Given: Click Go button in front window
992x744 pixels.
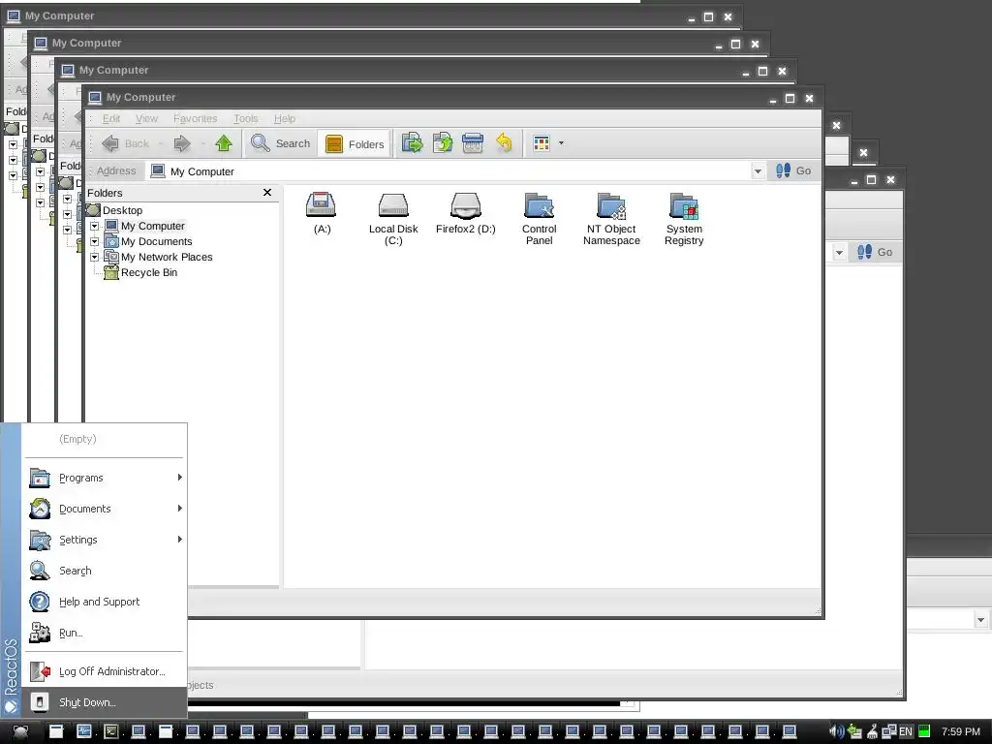Looking at the screenshot, I should [793, 170].
